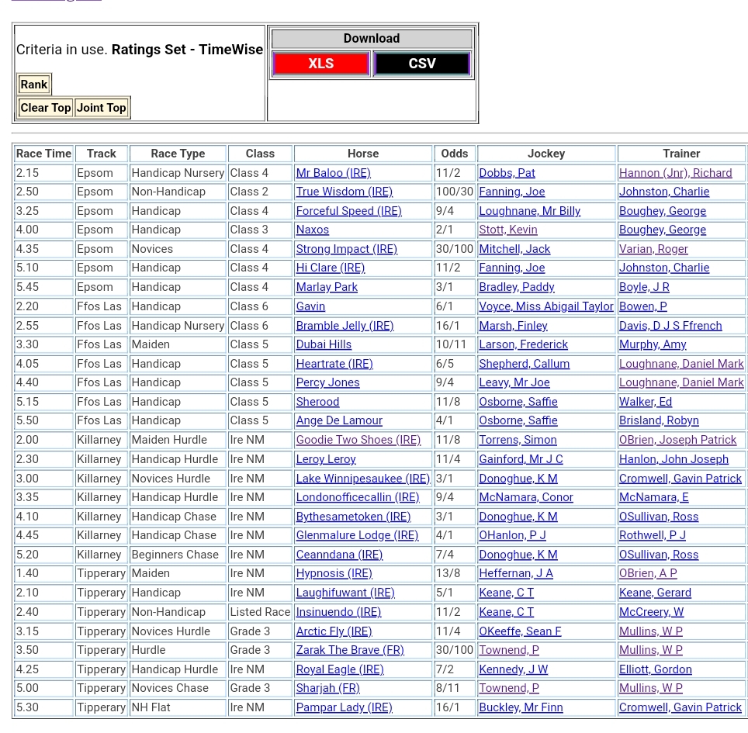Download ratings as CSV file

(421, 64)
